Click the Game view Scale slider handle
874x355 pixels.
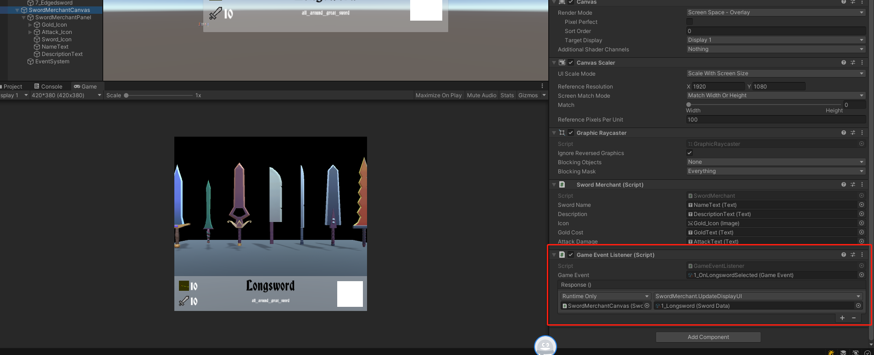click(x=126, y=95)
